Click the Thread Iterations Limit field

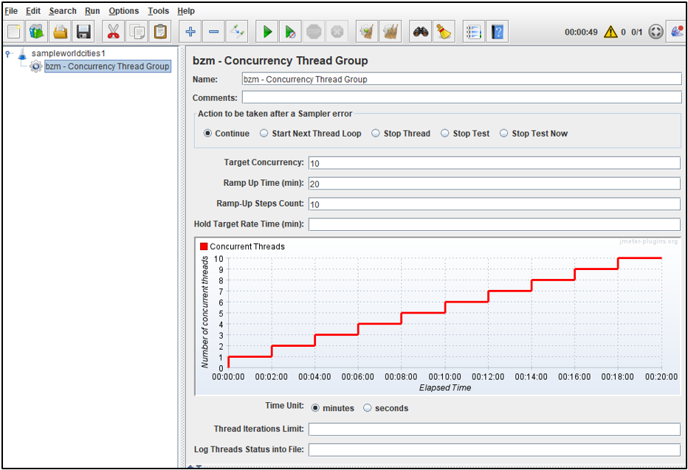point(495,429)
